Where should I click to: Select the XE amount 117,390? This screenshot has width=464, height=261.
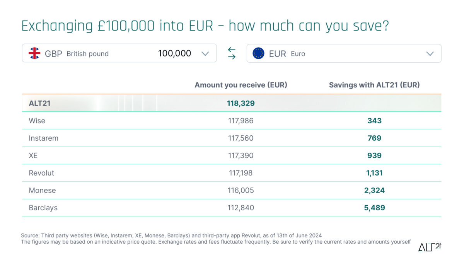click(x=241, y=155)
